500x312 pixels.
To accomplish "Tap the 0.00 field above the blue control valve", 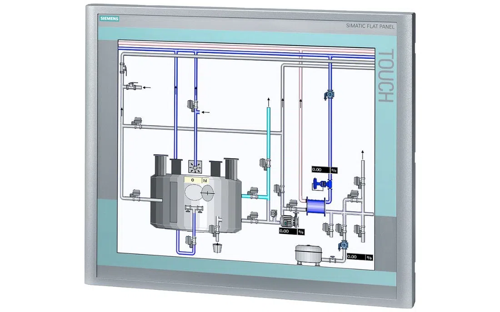I will (320, 170).
